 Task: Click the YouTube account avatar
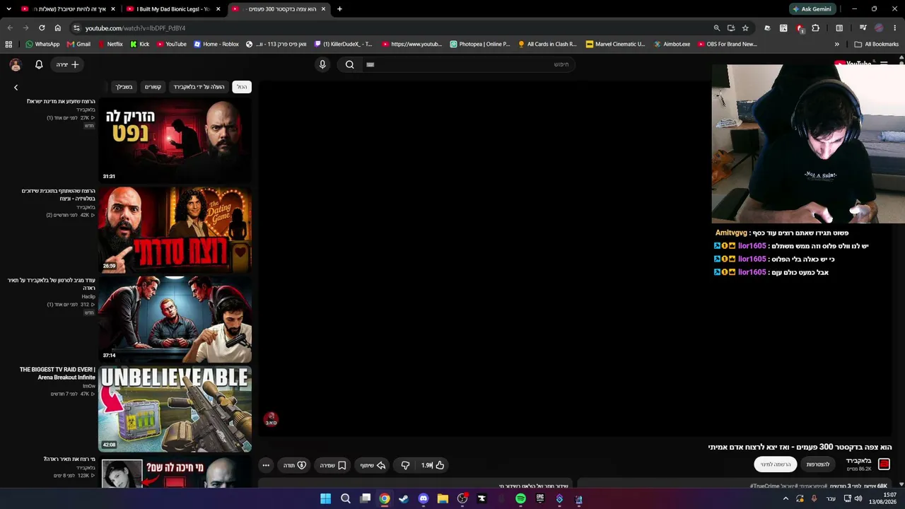16,65
